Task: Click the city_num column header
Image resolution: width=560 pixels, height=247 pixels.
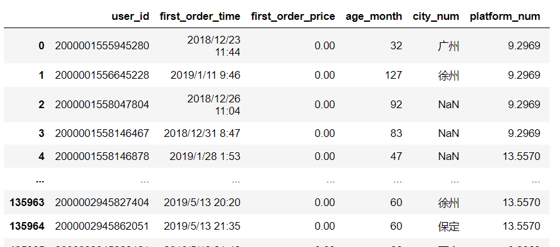Action: [436, 17]
